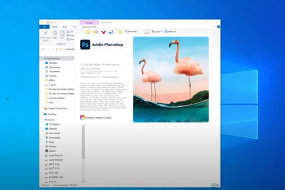Click the Move to folder icon in ribbon
The image size is (285, 190).
coord(88,32)
